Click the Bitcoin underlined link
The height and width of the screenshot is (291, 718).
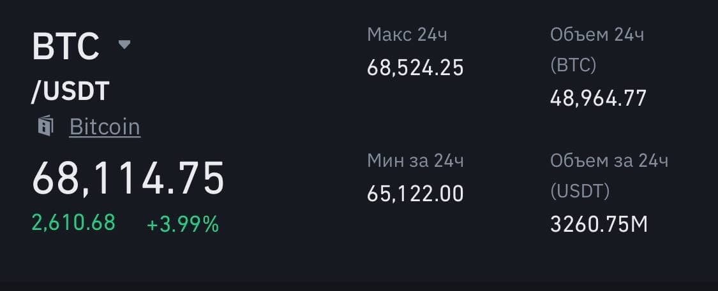coord(105,127)
